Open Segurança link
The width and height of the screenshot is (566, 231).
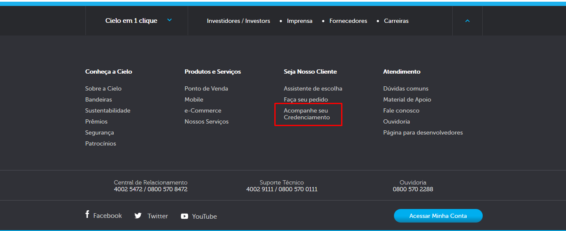pyautogui.click(x=99, y=132)
